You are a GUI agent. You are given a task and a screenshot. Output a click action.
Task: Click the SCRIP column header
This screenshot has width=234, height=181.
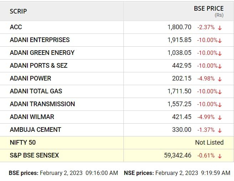[x=18, y=11]
